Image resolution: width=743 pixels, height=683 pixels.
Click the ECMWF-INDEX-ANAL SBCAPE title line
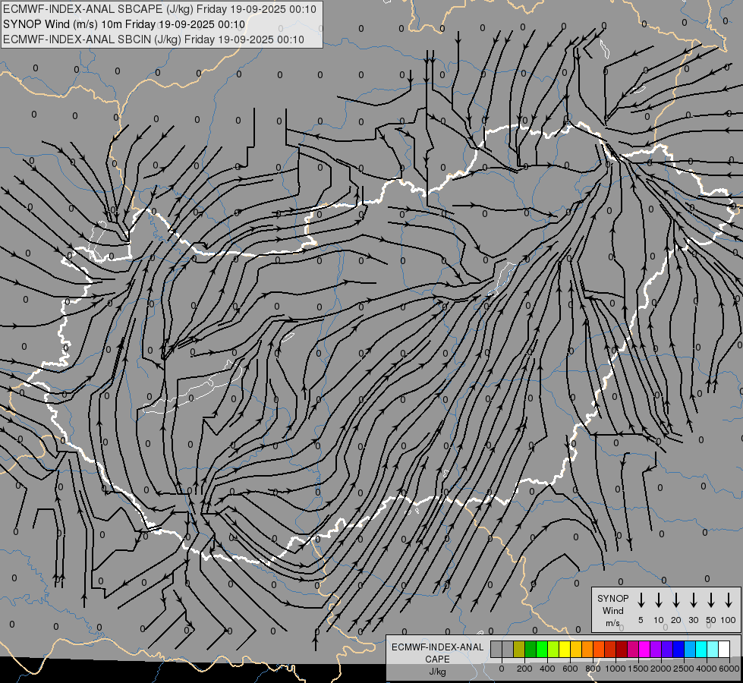[159, 9]
